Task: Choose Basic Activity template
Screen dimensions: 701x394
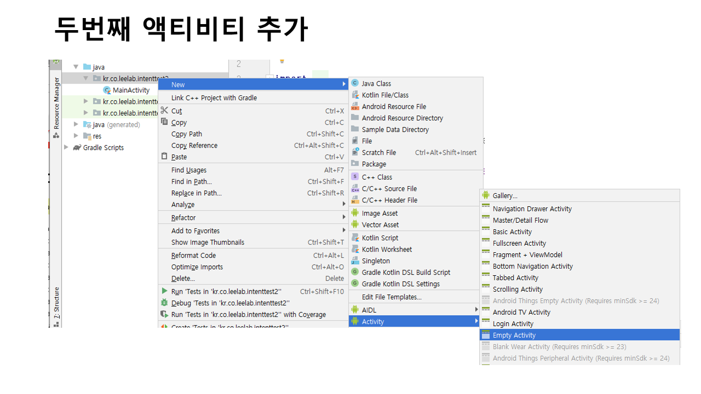Action: [x=512, y=231]
